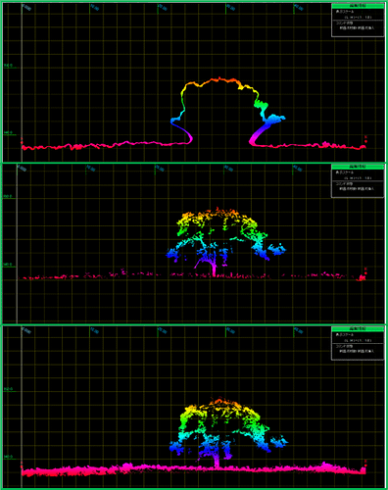The width and height of the screenshot is (388, 490).
Task: Click the green info header of the sparse-ground tree view
Action: tap(358, 167)
